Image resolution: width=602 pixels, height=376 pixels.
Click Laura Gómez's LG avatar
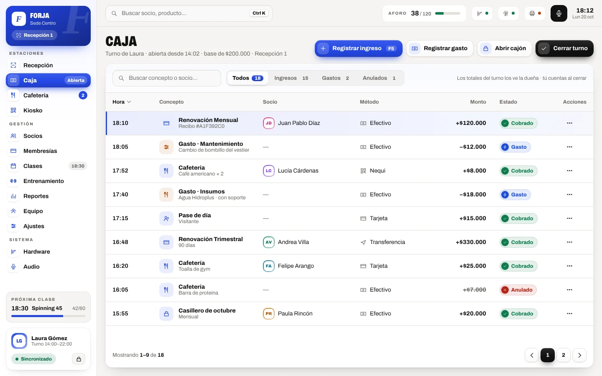tap(19, 341)
